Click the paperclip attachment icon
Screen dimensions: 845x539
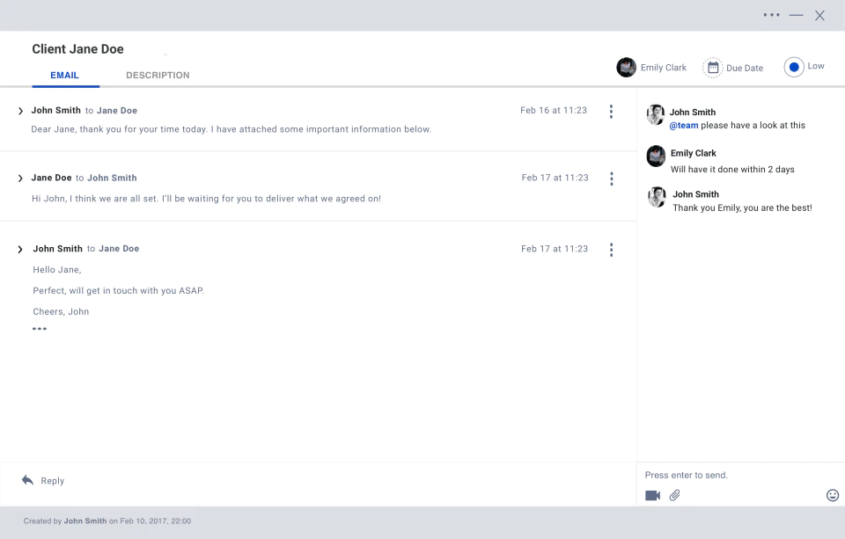point(675,495)
